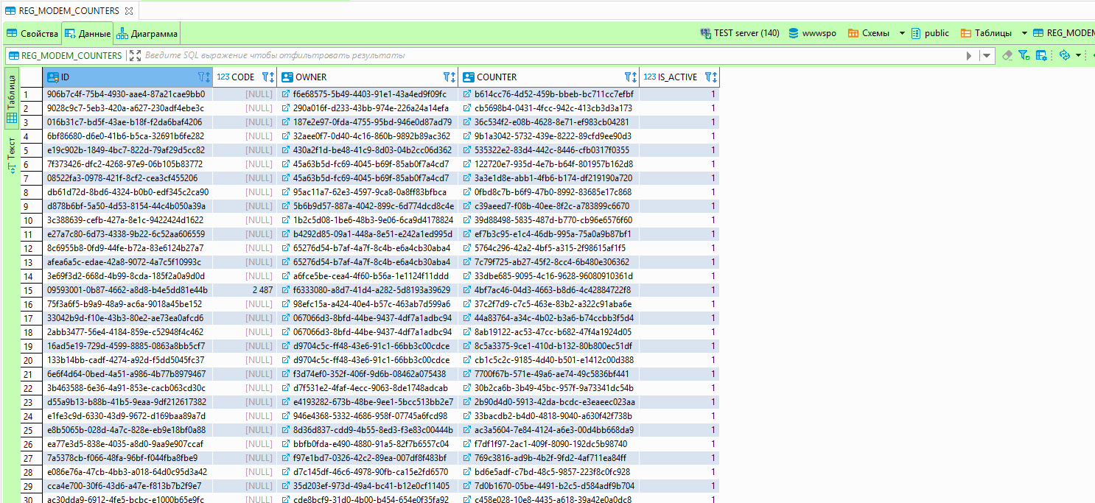Select ID cell db61d72d-8bd6-4324-b0b0-edf345c2ca90
The image size is (1095, 503).
(128, 192)
